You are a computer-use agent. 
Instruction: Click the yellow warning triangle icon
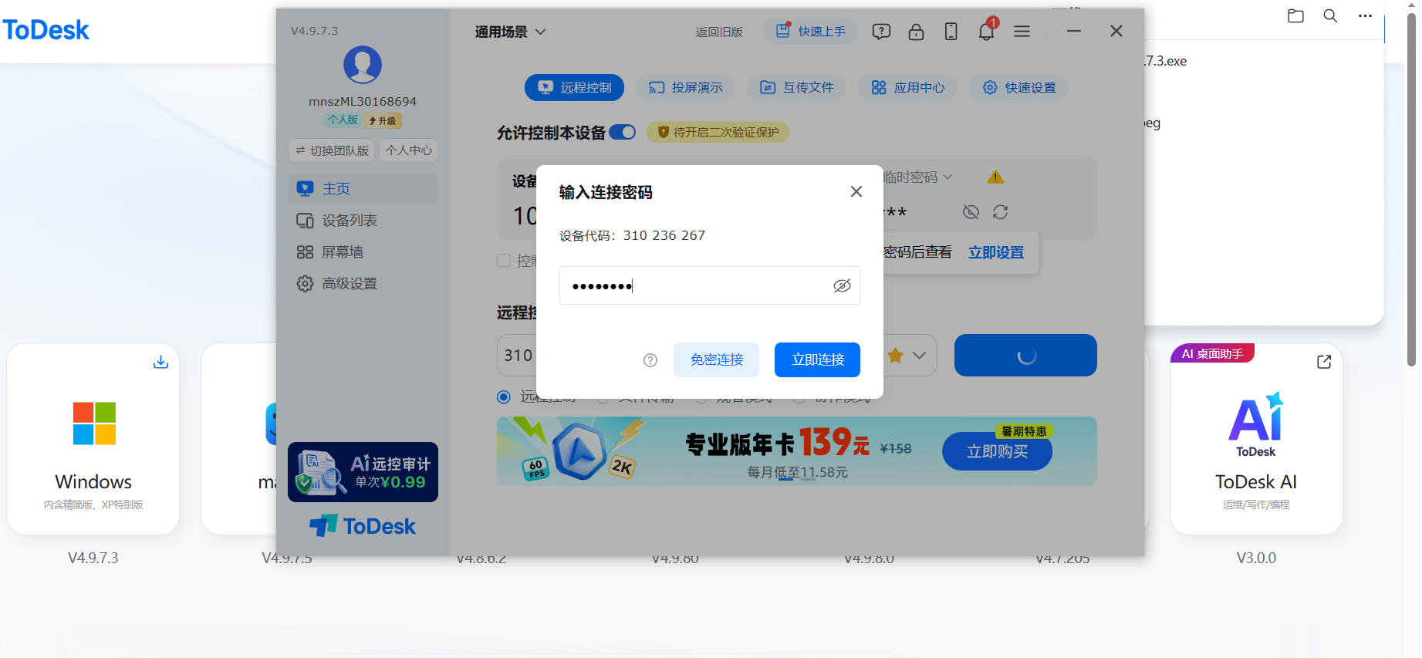pyautogui.click(x=995, y=177)
